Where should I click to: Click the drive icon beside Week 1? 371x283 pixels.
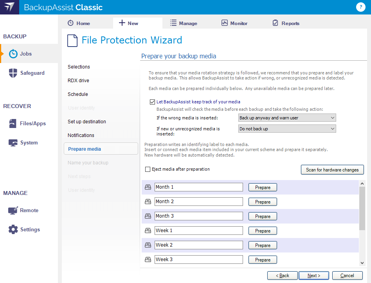148,231
